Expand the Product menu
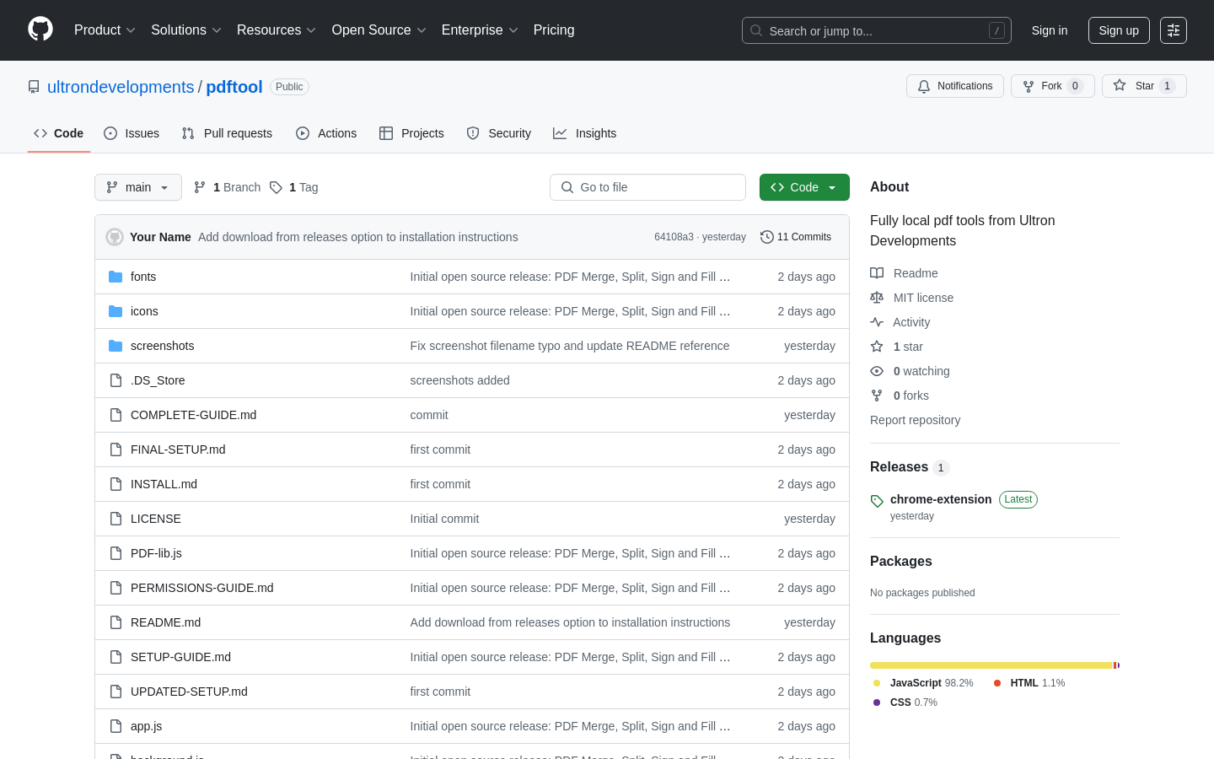The height and width of the screenshot is (759, 1214). tap(105, 30)
